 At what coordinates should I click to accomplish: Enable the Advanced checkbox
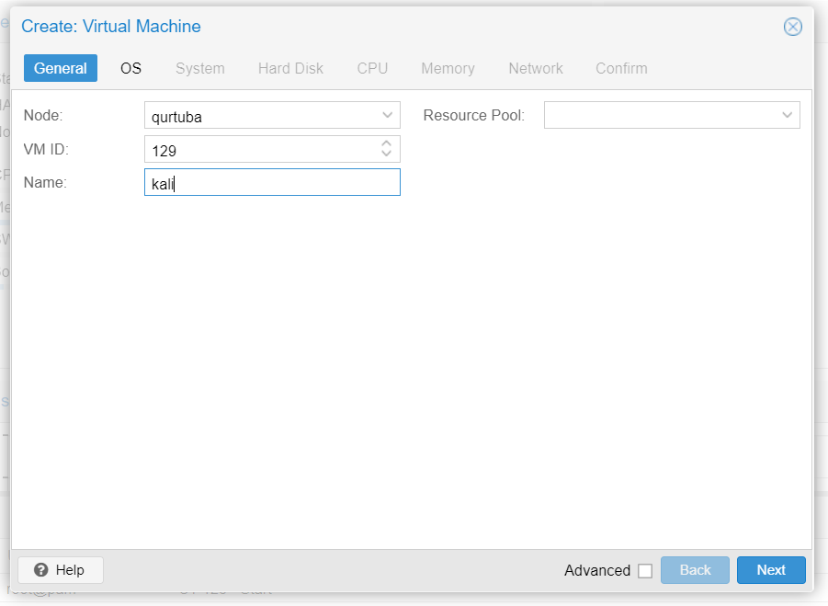[x=645, y=571]
